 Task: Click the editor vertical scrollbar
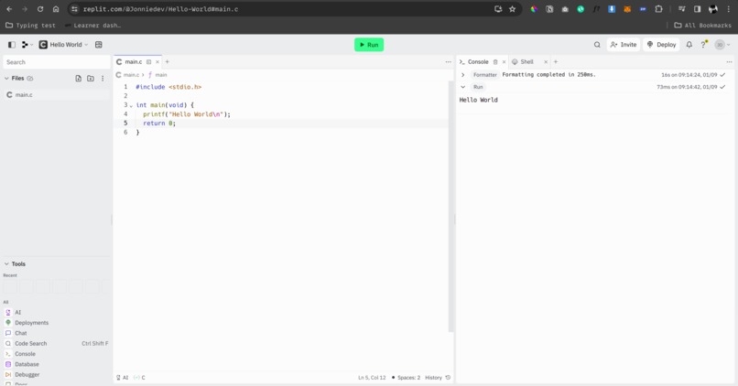tap(450, 207)
